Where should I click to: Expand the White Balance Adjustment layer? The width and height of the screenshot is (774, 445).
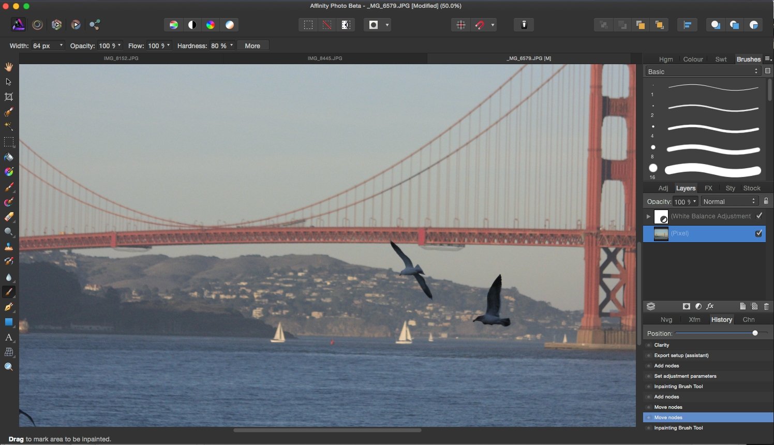point(648,216)
